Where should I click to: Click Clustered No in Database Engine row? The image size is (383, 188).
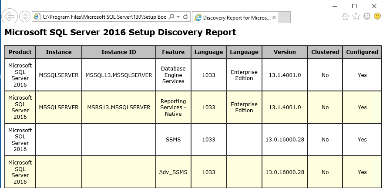click(325, 75)
